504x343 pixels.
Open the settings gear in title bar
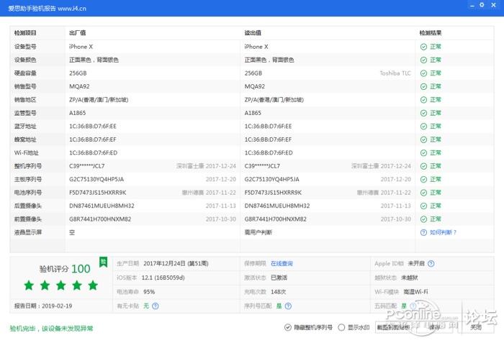point(482,5)
